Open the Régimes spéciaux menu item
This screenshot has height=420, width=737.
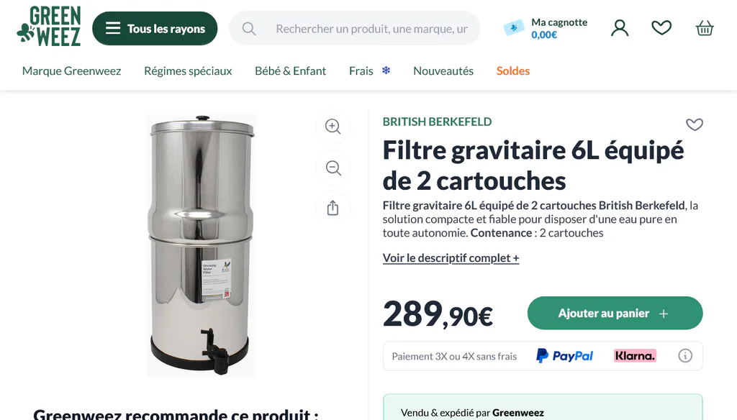(x=188, y=71)
